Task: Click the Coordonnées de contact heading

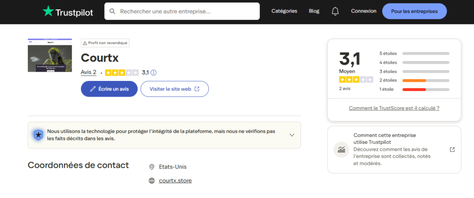Action: tap(78, 165)
